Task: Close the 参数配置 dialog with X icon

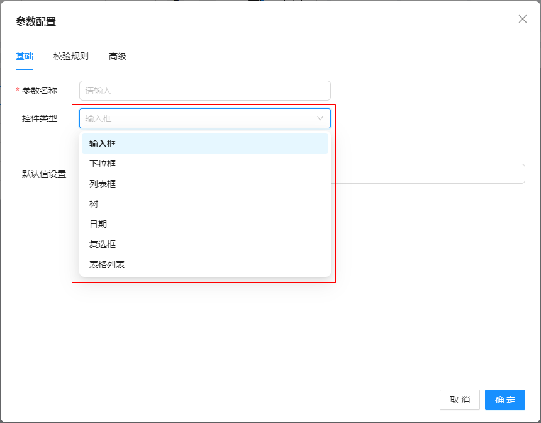Action: (522, 19)
